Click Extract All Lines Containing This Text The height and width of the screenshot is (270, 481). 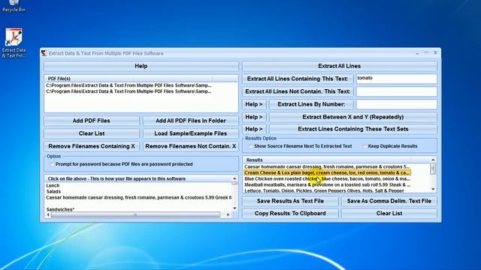(298, 79)
